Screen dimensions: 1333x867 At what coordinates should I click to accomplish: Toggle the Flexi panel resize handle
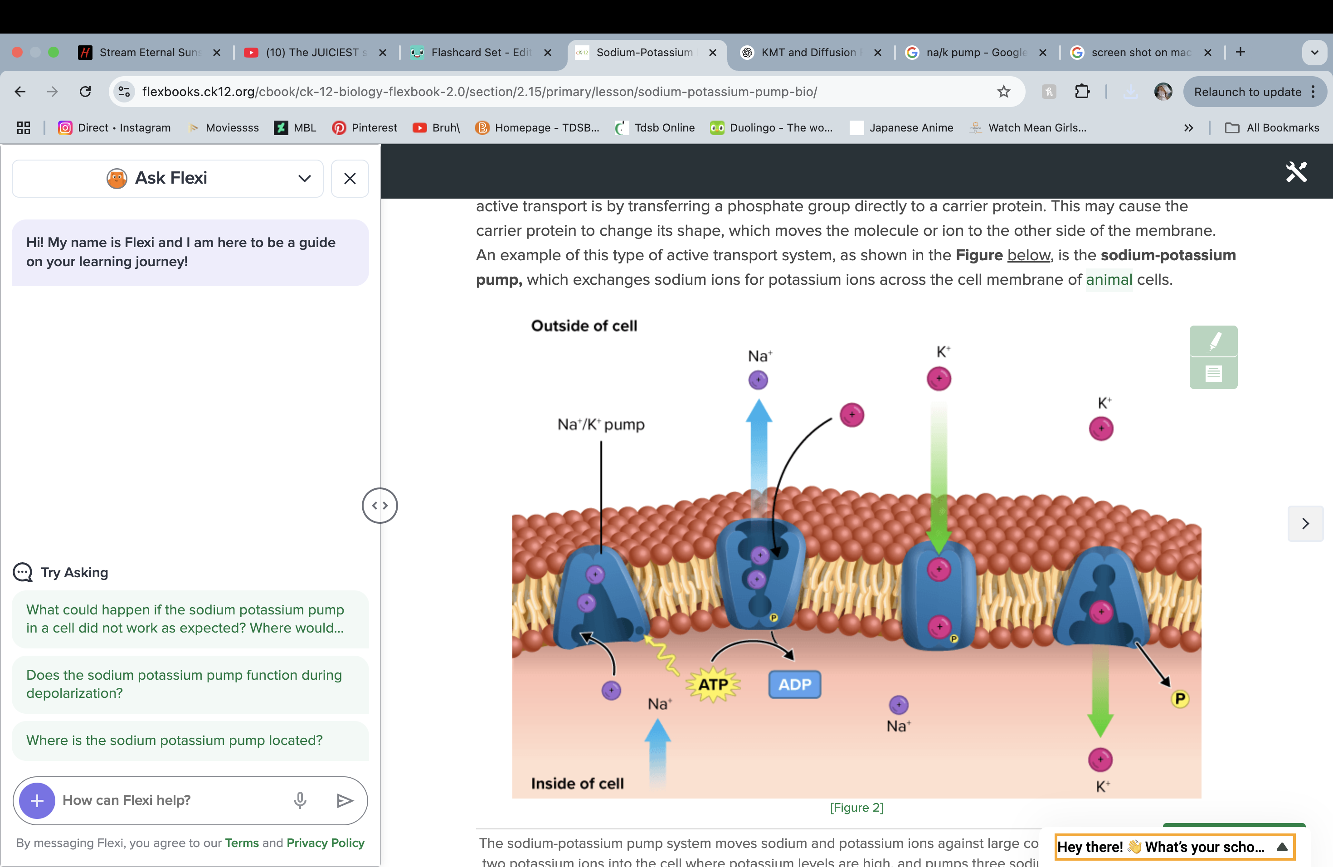pyautogui.click(x=380, y=505)
